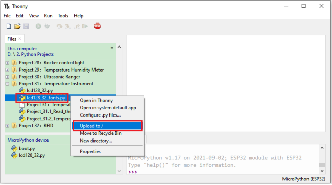Run the current script via green icon

tap(38, 26)
